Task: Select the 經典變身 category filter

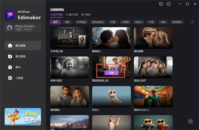Action: (x=177, y=22)
